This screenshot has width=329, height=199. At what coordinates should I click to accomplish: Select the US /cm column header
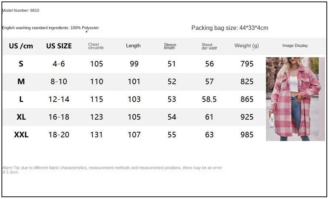click(21, 46)
